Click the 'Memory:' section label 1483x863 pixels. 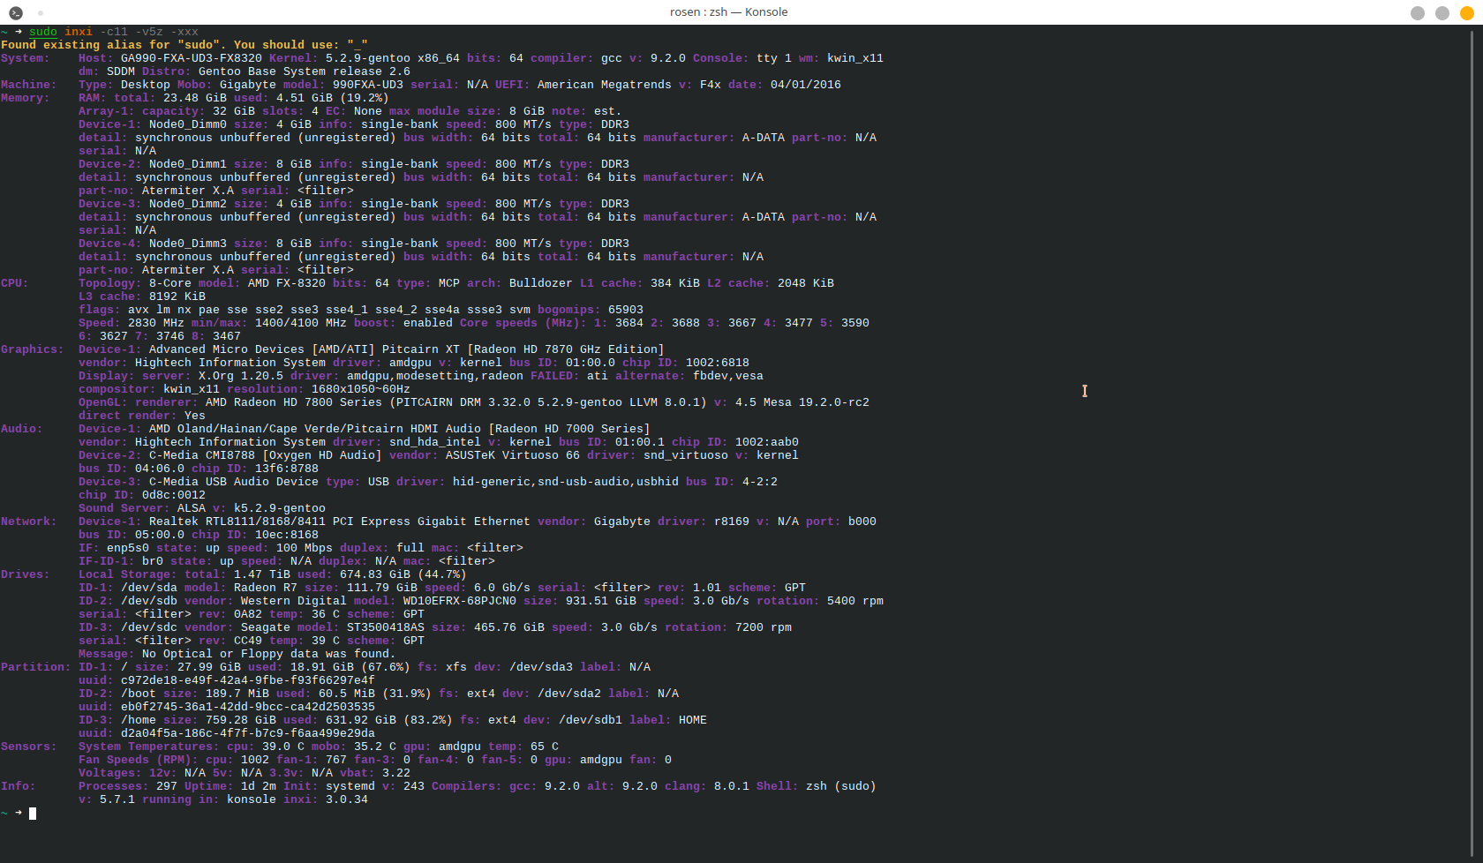click(26, 98)
